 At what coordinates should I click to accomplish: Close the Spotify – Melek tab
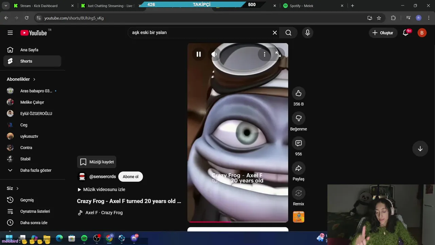[x=342, y=6]
